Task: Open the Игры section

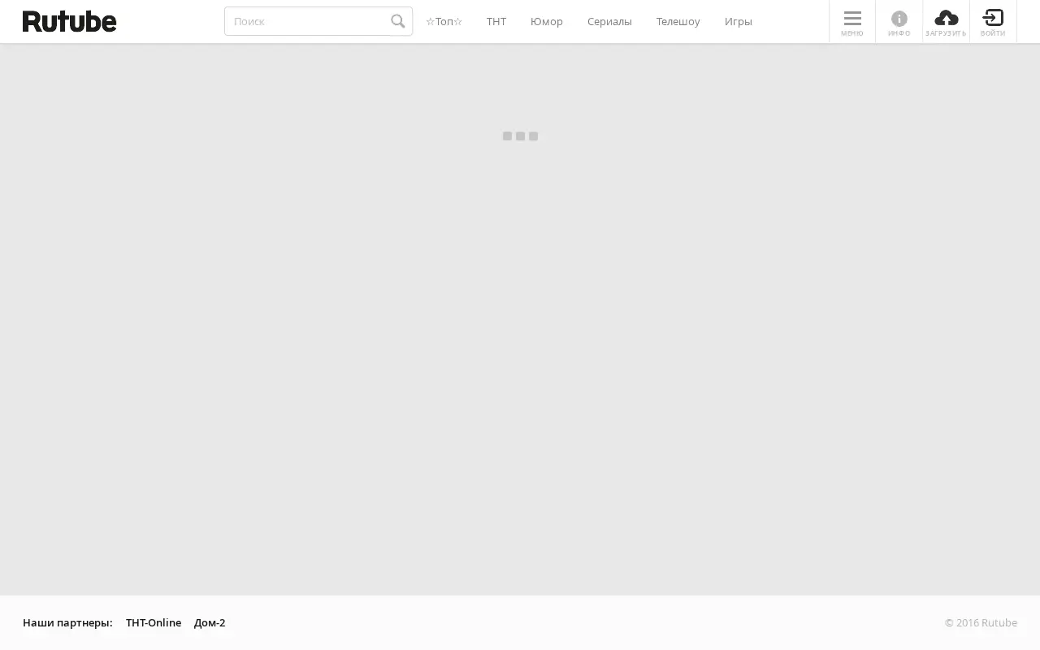Action: coord(739,21)
